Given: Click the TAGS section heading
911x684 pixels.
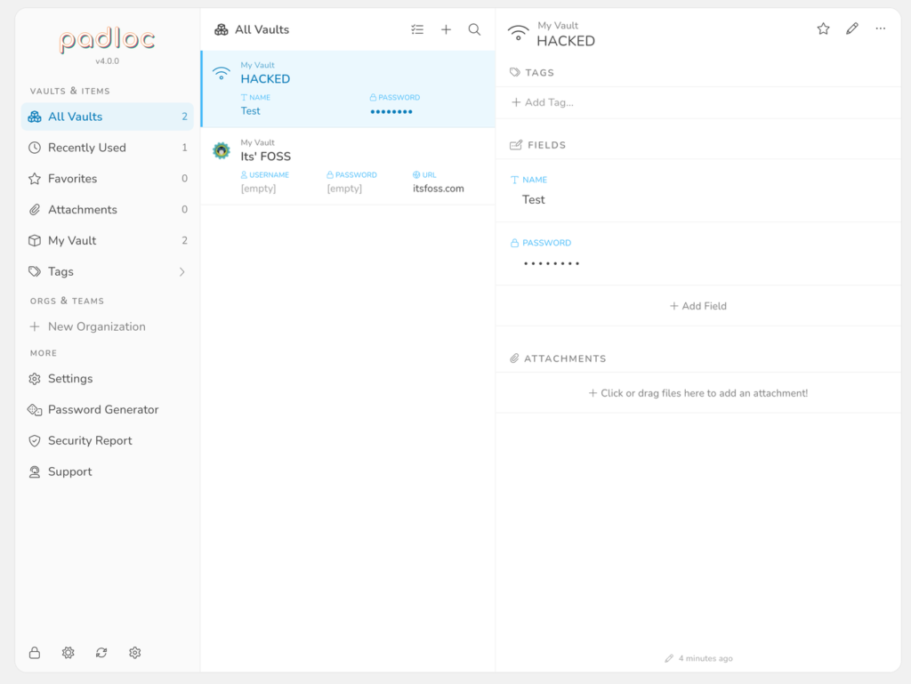Looking at the screenshot, I should 539,73.
